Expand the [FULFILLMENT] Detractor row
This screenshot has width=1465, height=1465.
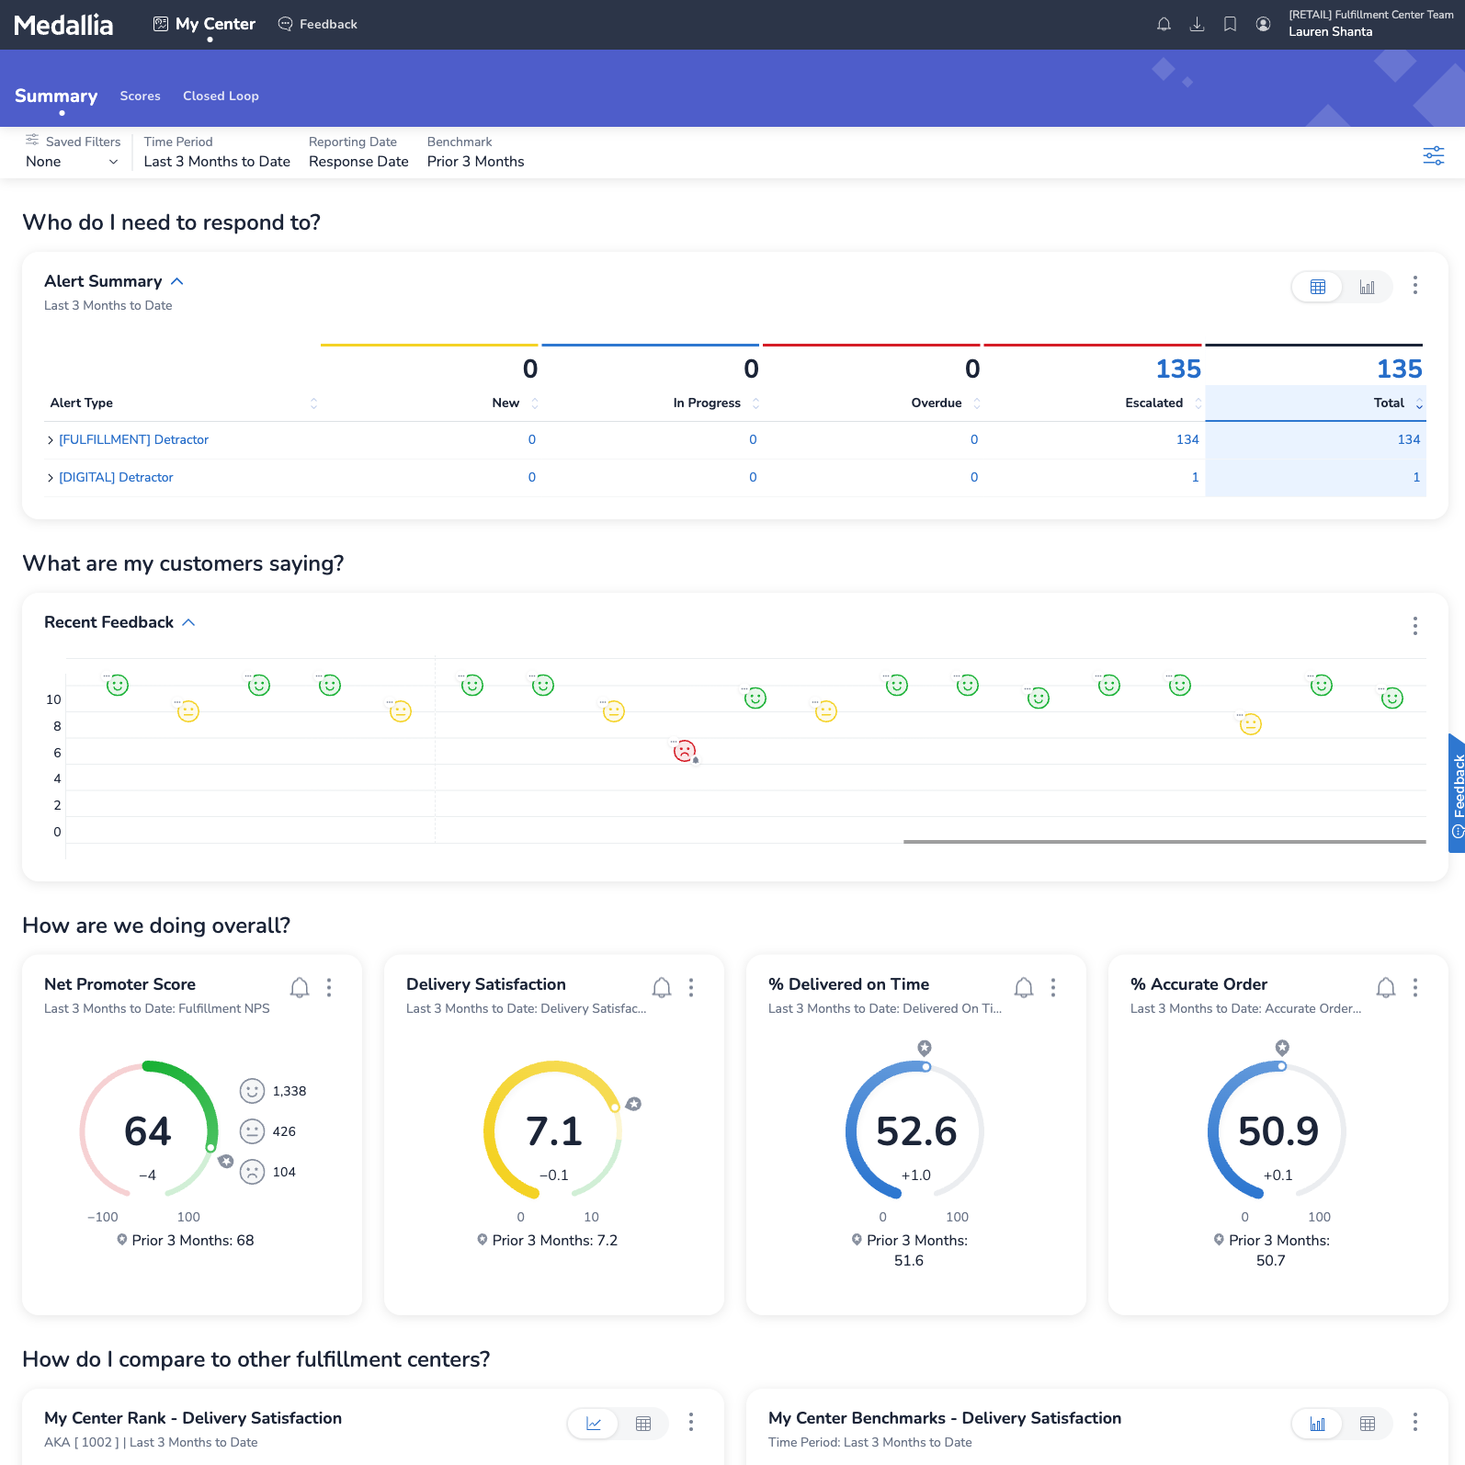(x=51, y=440)
